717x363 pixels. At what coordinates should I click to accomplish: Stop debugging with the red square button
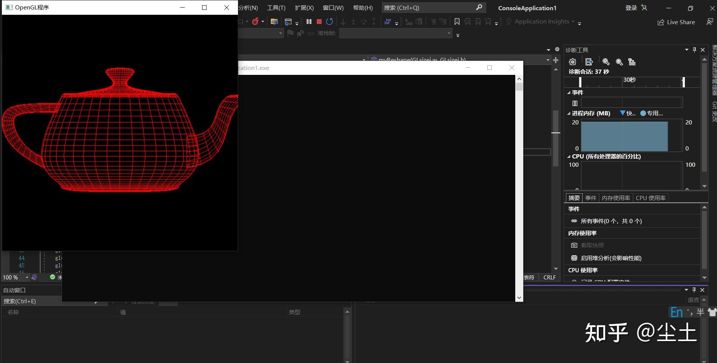click(319, 22)
